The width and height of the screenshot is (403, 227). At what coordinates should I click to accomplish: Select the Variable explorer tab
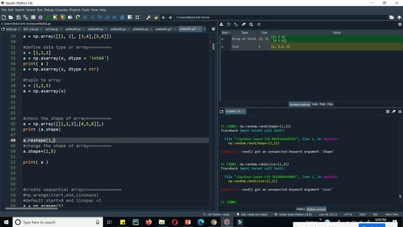click(300, 104)
